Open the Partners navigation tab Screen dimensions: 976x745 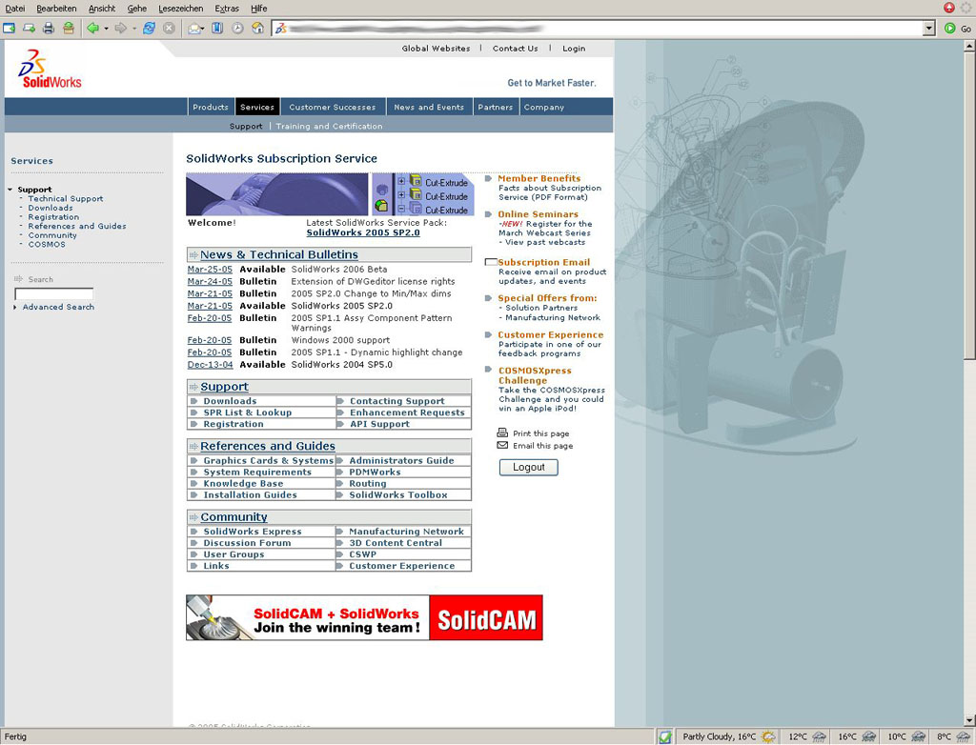click(496, 107)
